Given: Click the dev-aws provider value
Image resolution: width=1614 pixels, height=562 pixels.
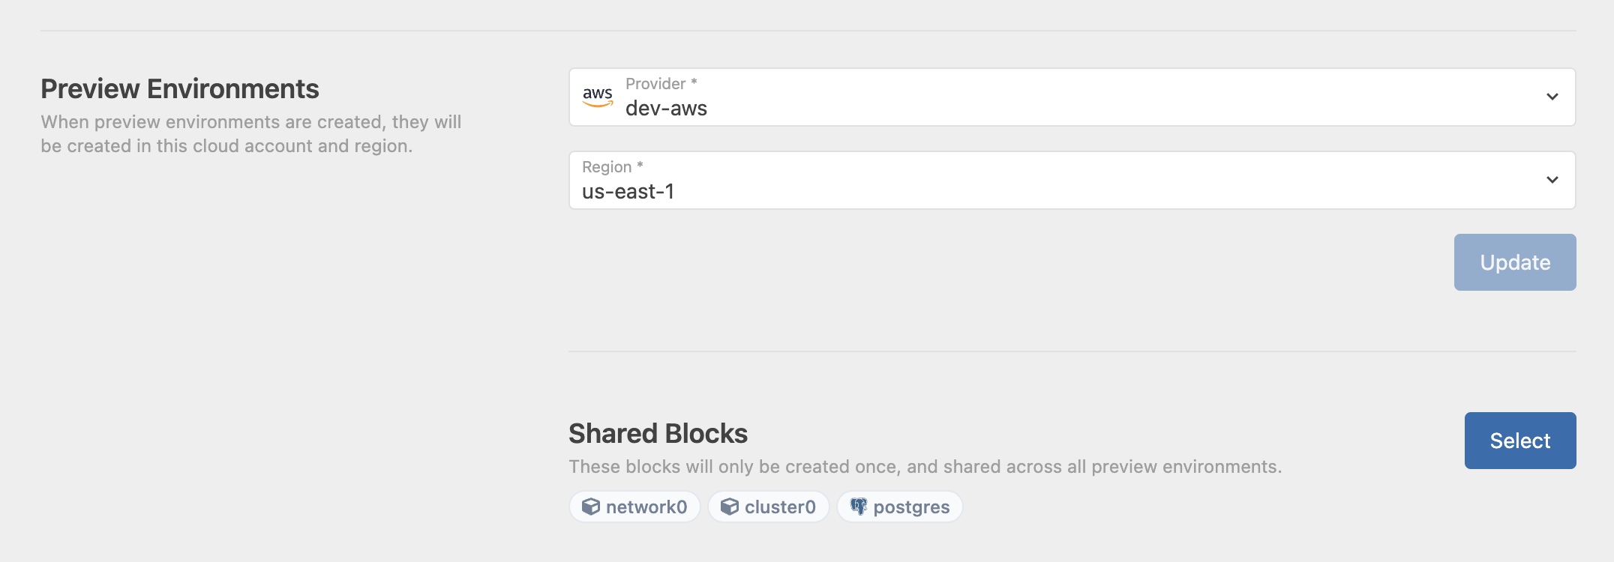Looking at the screenshot, I should pos(666,107).
